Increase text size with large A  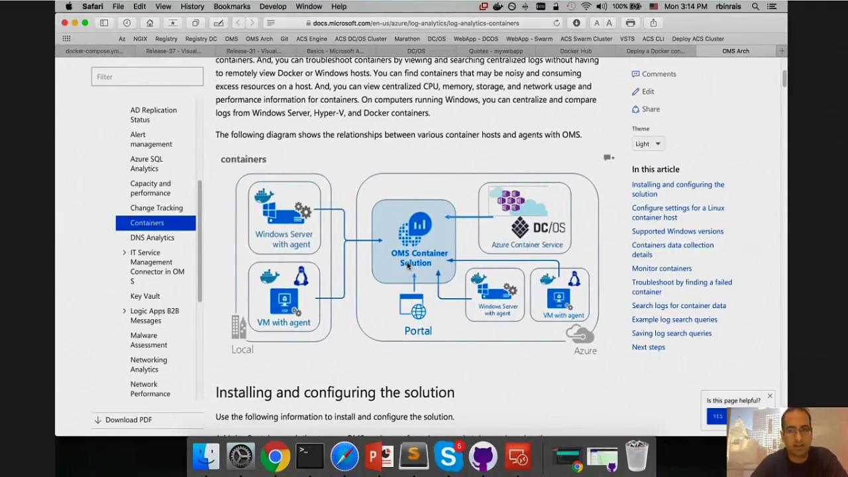pos(609,23)
